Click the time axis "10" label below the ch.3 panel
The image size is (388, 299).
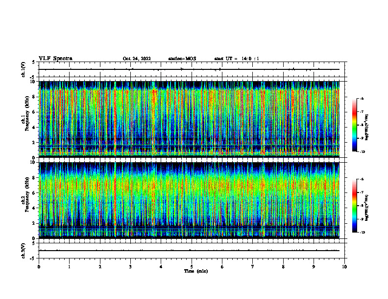pyautogui.click(x=344, y=267)
